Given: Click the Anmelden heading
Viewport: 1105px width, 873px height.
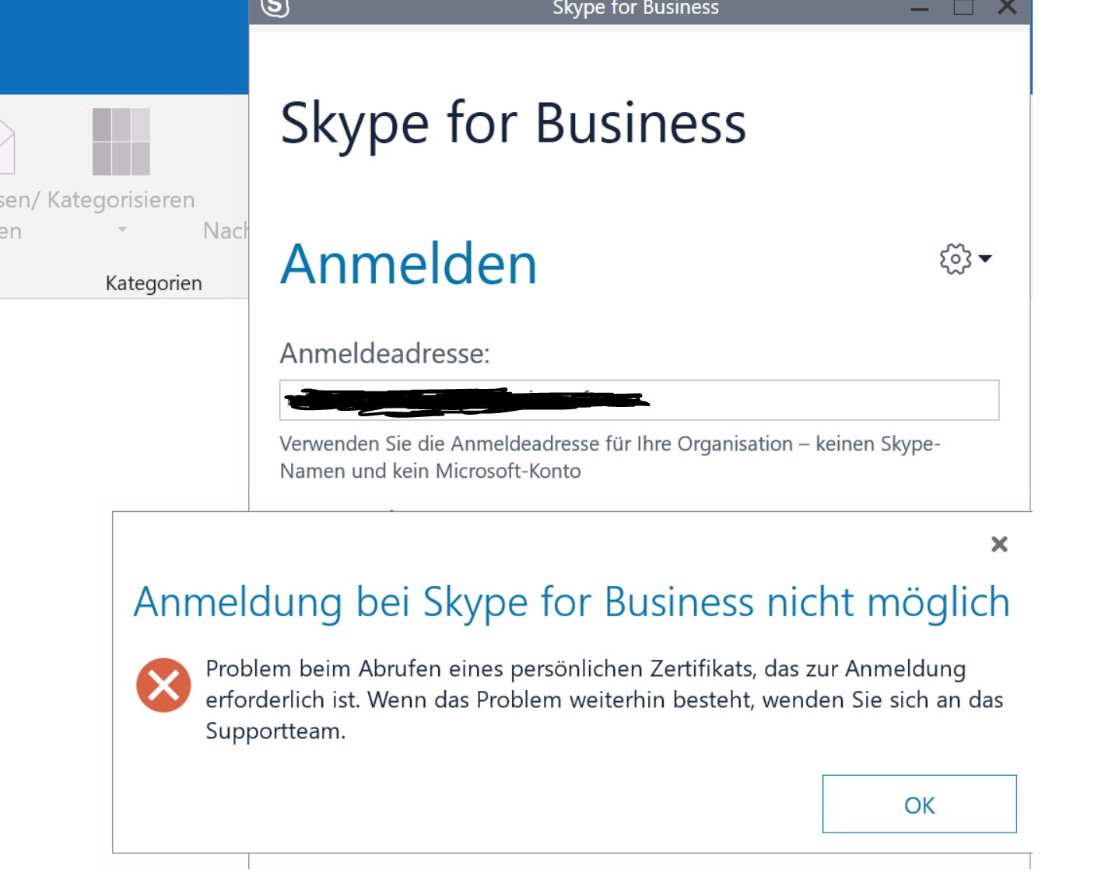Looking at the screenshot, I should coord(409,265).
